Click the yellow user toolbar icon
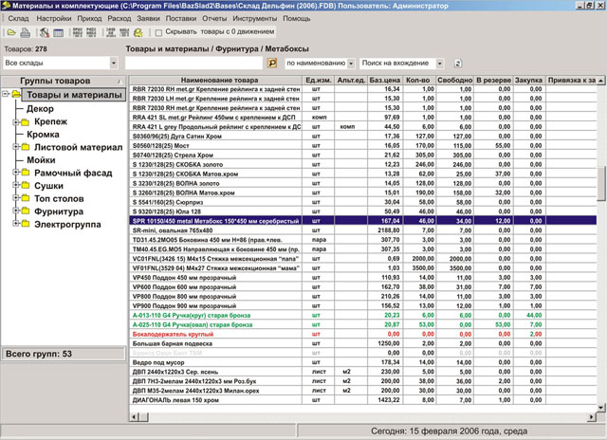 click(138, 32)
